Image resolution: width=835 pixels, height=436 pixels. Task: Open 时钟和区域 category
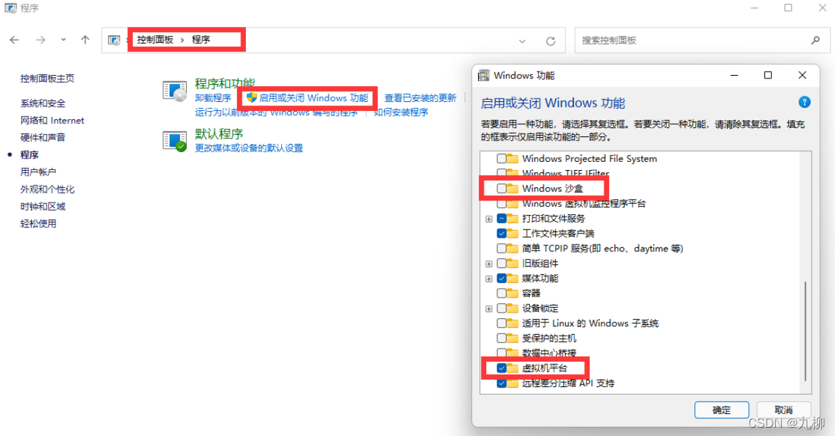tap(43, 207)
